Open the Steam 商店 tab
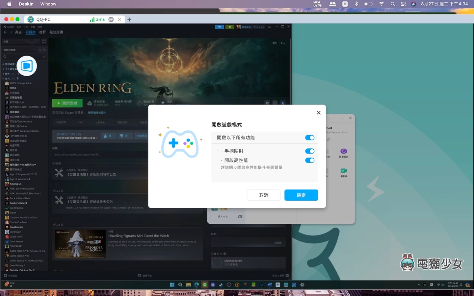 [18, 32]
